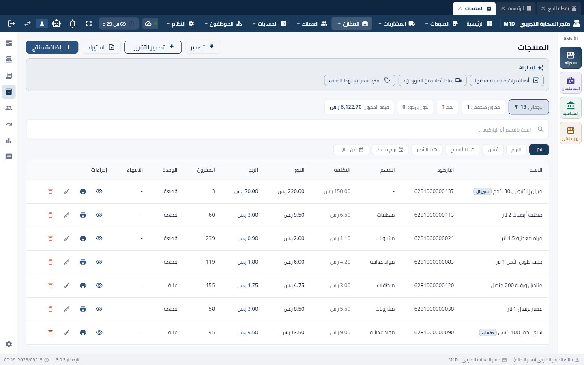Image resolution: width=584 pixels, height=365 pixels.
Task: Select the اليوم date filter
Action: click(x=516, y=150)
